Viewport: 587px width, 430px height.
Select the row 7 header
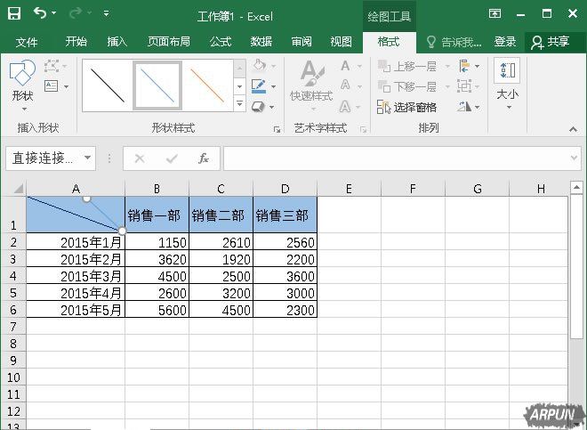(13, 327)
